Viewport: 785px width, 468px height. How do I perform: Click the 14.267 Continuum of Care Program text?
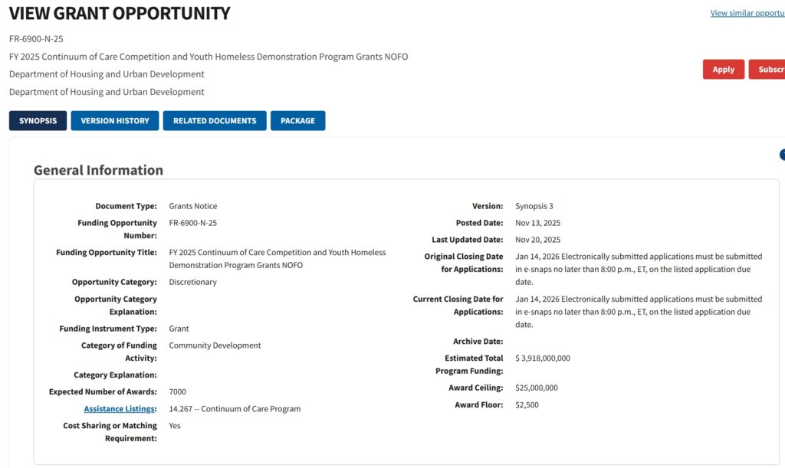tap(235, 409)
